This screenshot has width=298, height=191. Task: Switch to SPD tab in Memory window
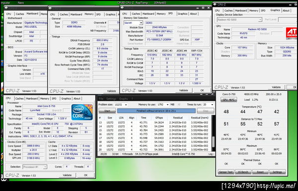point(98,14)
